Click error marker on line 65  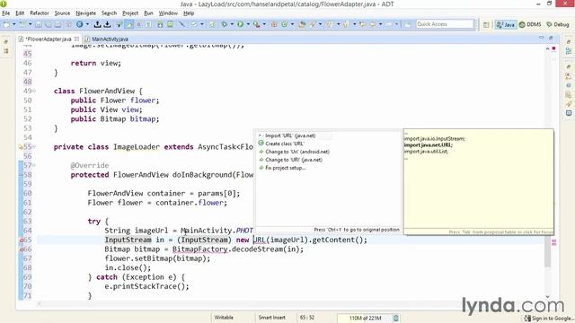[22, 240]
